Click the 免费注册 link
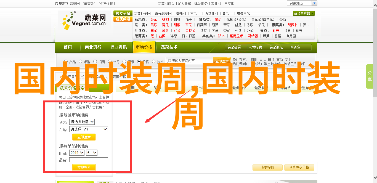 coord(106,4)
